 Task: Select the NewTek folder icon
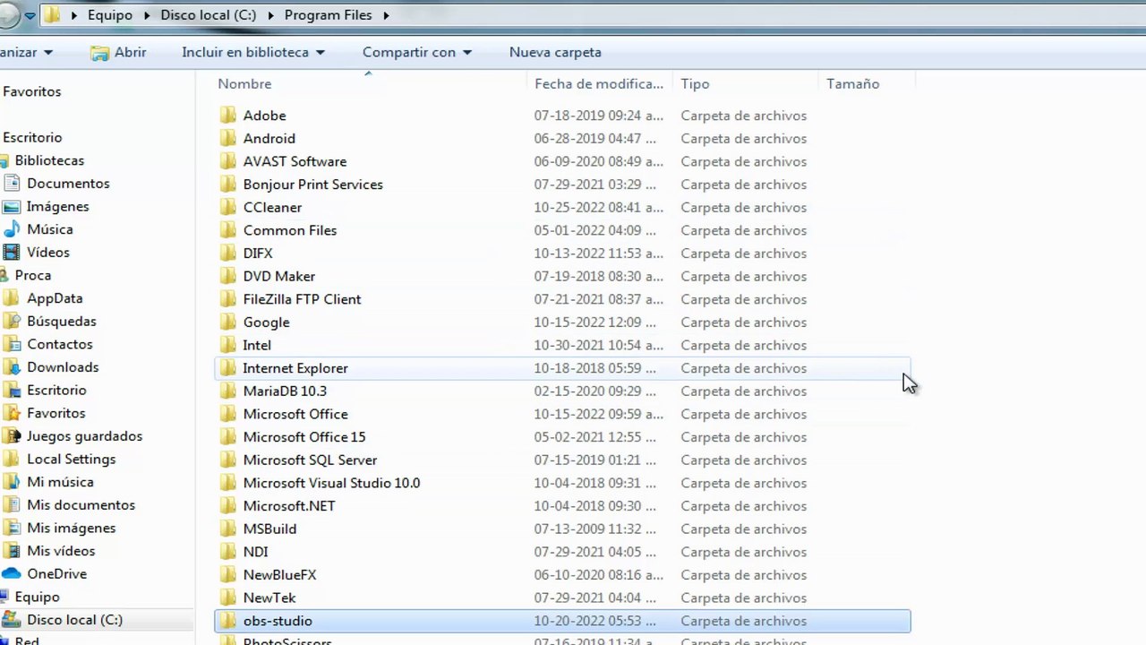(228, 598)
